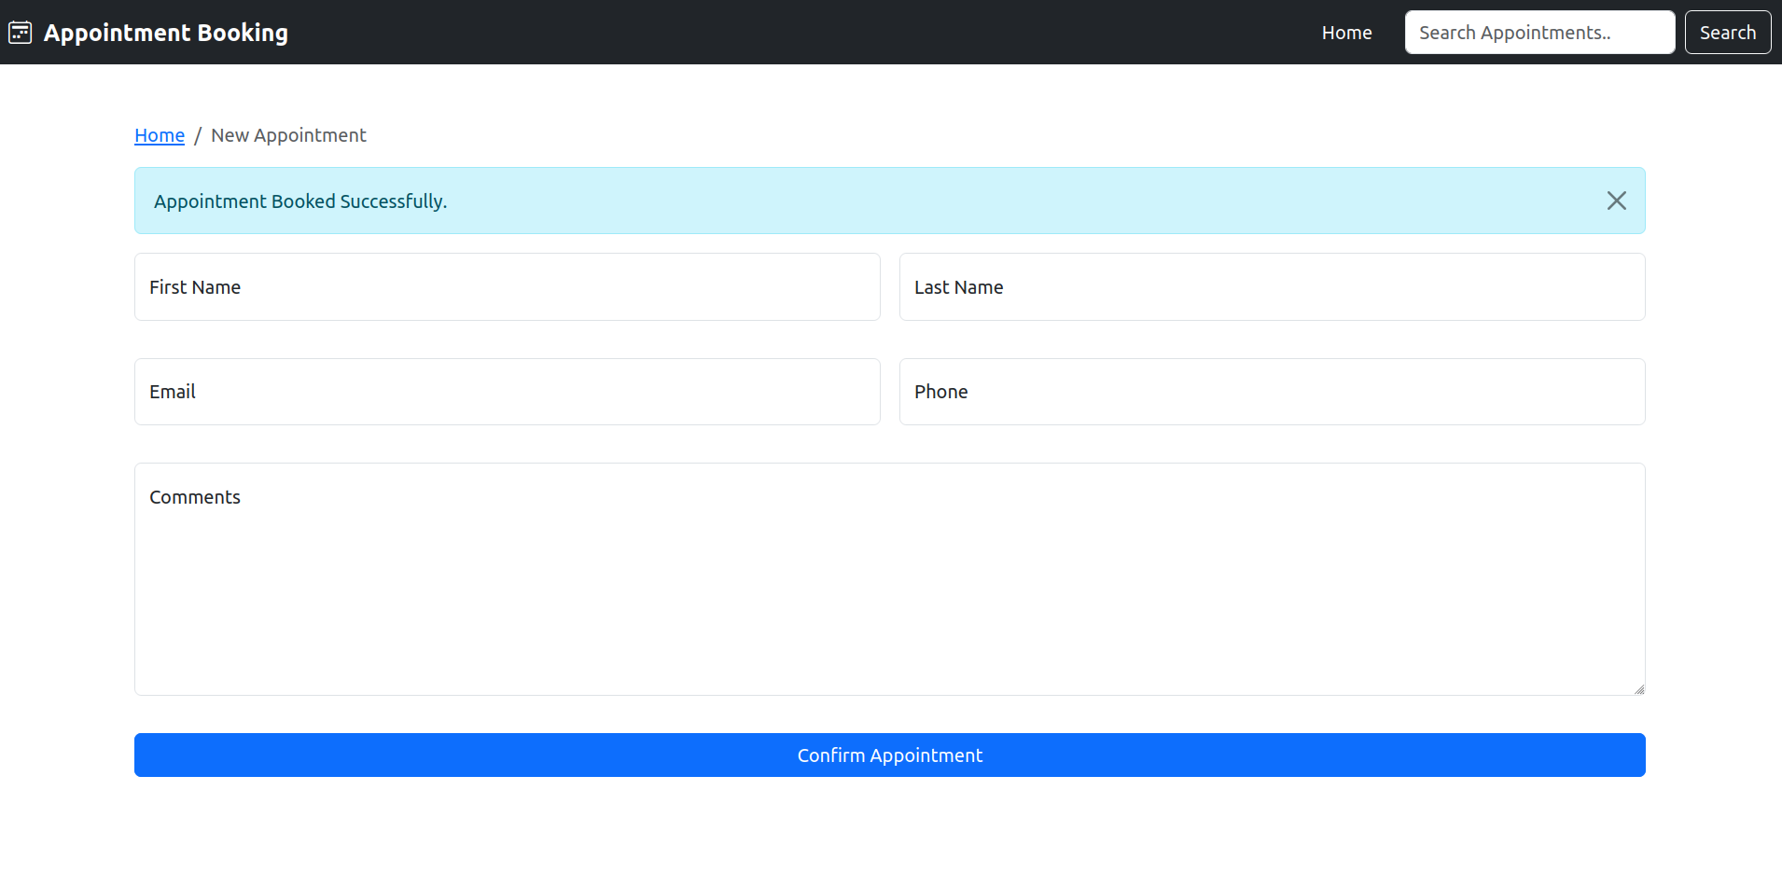This screenshot has width=1782, height=873.
Task: Click the Search Appointments input box
Action: 1538,32
